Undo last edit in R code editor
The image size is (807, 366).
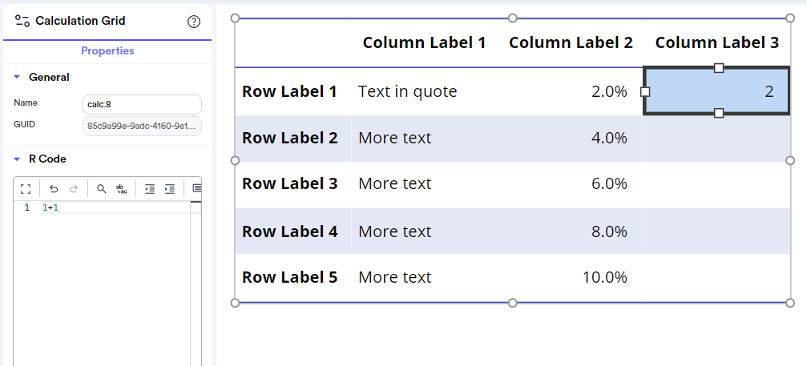(54, 189)
